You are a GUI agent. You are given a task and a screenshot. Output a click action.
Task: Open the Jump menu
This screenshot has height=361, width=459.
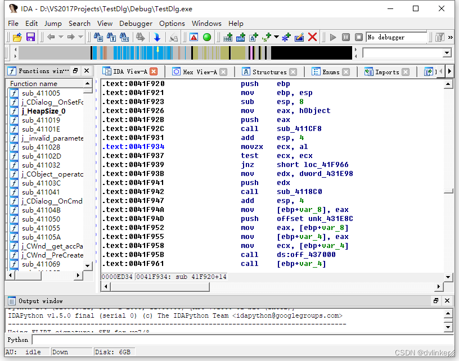pyautogui.click(x=53, y=24)
